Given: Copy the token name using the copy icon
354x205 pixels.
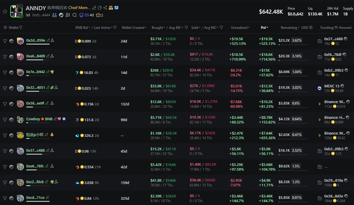Looking at the screenshot, I should click(x=100, y=8).
